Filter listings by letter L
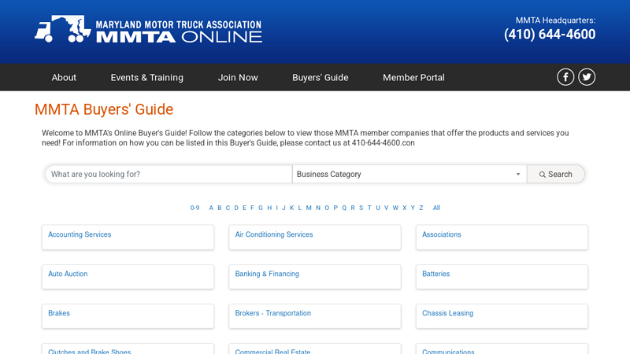630x354 pixels. (x=300, y=208)
